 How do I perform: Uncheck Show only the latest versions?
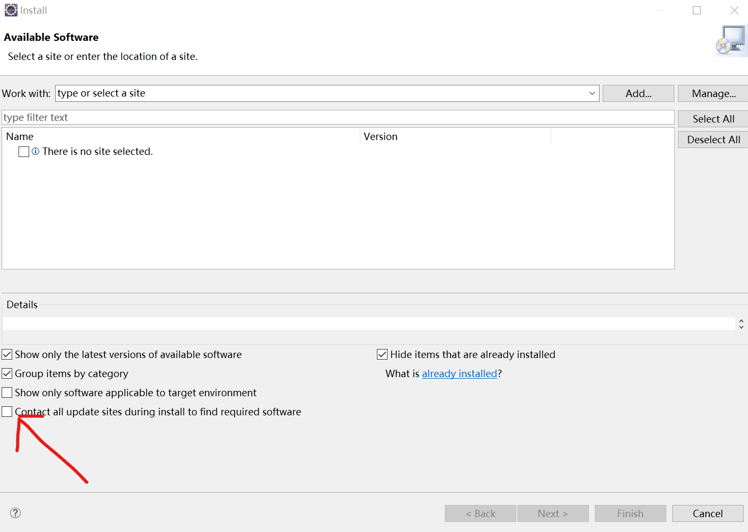(x=7, y=354)
